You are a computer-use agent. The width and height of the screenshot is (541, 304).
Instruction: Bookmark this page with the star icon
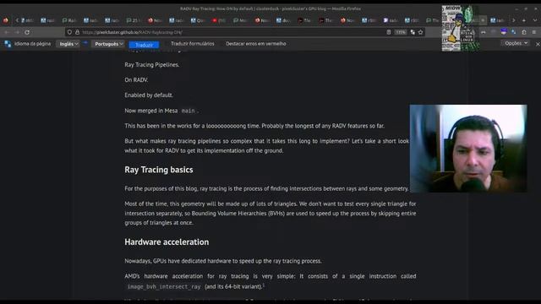(421, 32)
